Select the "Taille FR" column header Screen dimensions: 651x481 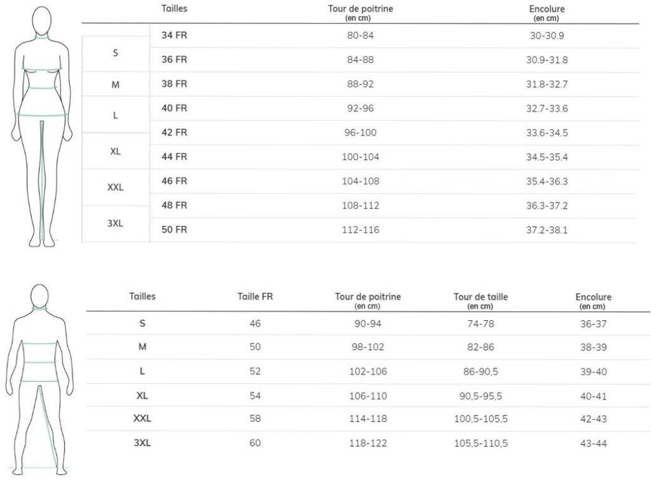tap(255, 296)
